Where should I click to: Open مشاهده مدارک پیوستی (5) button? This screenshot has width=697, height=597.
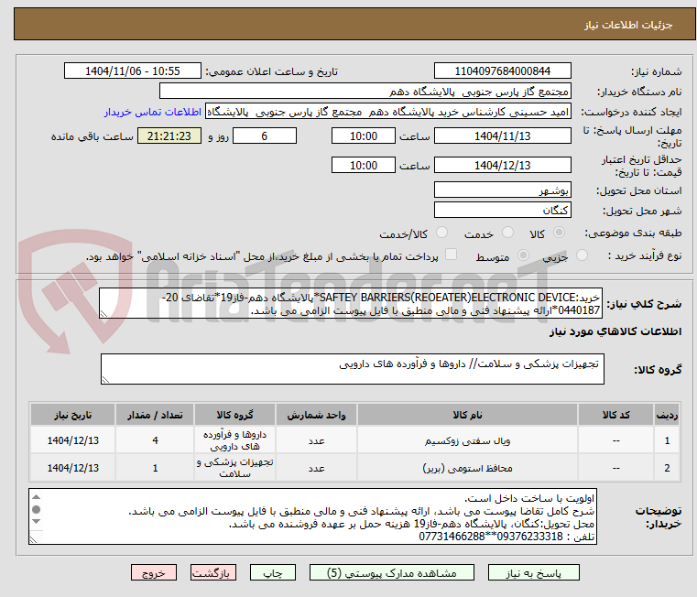point(392,572)
